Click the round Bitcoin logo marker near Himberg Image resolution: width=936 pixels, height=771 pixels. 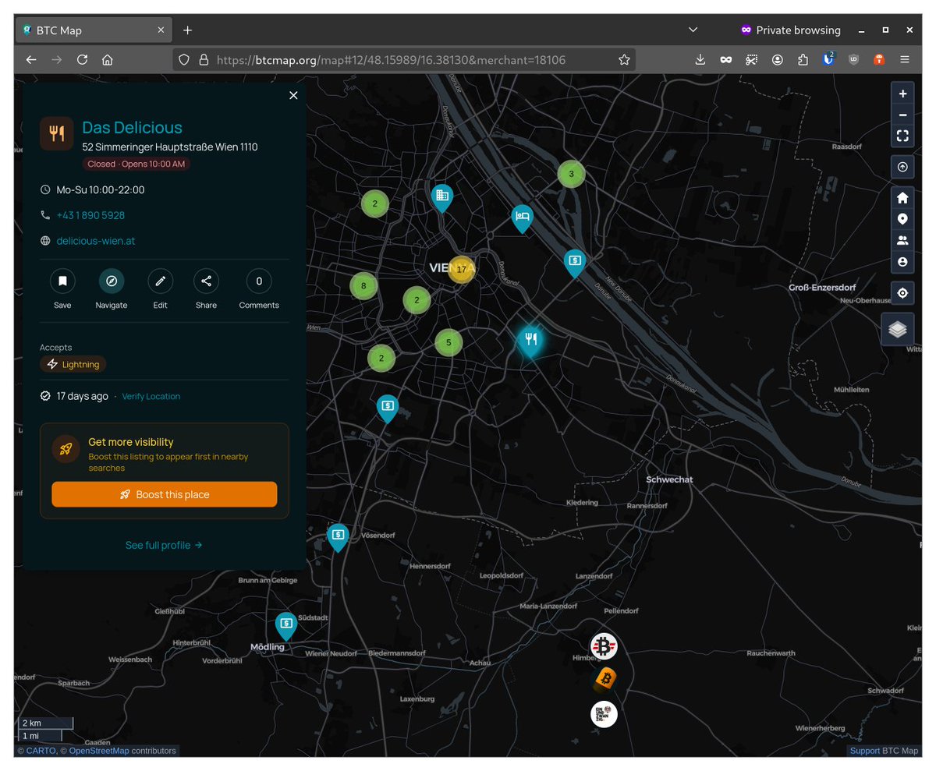[x=604, y=646]
